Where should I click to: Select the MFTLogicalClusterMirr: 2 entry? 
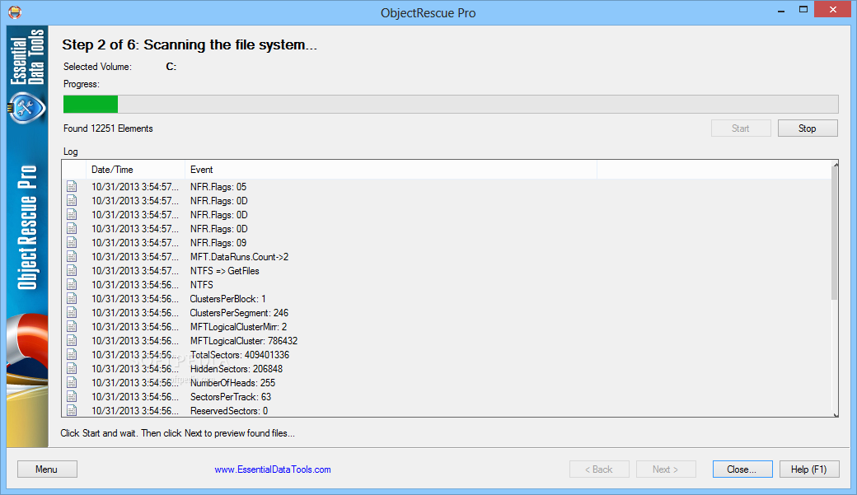(238, 327)
